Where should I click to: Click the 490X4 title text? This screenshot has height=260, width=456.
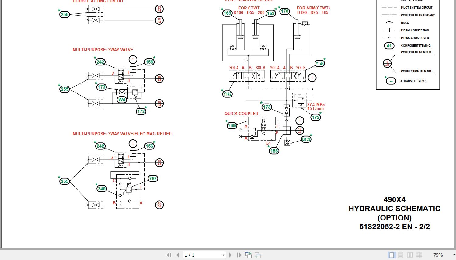click(x=395, y=199)
